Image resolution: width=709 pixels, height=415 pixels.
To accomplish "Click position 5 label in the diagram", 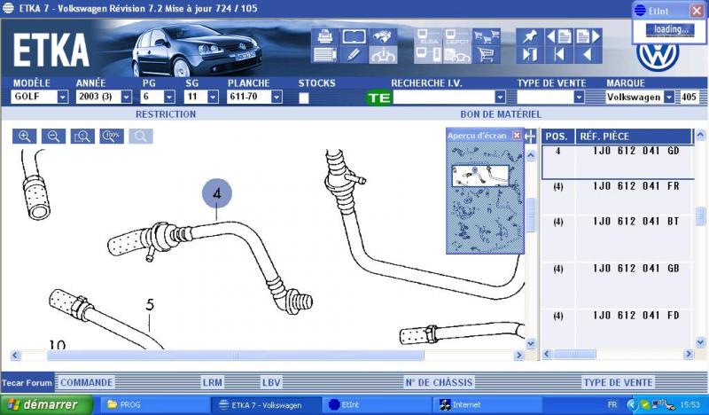I will pyautogui.click(x=150, y=304).
